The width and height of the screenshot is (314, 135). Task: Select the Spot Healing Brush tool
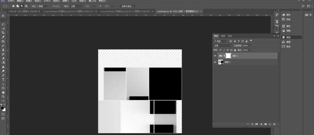point(3,41)
